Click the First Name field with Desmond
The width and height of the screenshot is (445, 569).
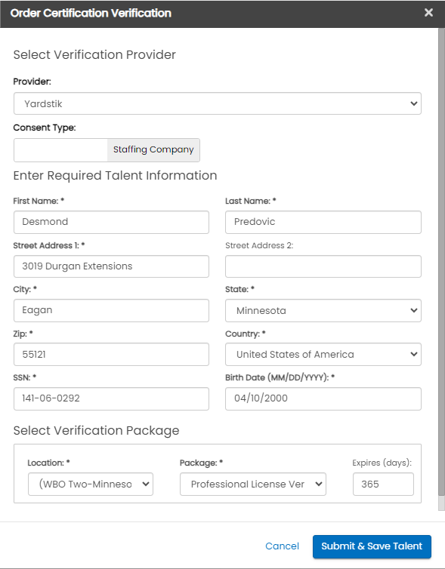111,222
